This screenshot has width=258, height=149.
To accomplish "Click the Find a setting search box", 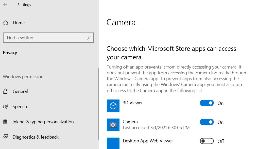I will pyautogui.click(x=48, y=38).
